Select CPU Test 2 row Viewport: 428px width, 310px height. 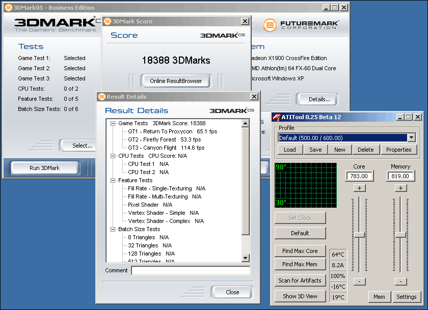click(148, 173)
